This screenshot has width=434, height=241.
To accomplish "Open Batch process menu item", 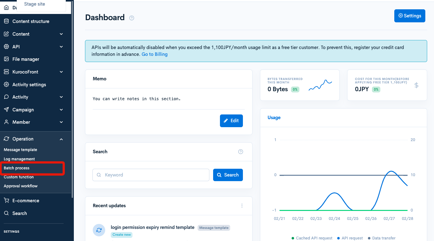I will pyautogui.click(x=16, y=168).
